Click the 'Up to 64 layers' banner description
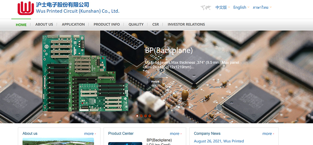Image resolution: width=313 pixels, height=145 pixels. coord(192,65)
